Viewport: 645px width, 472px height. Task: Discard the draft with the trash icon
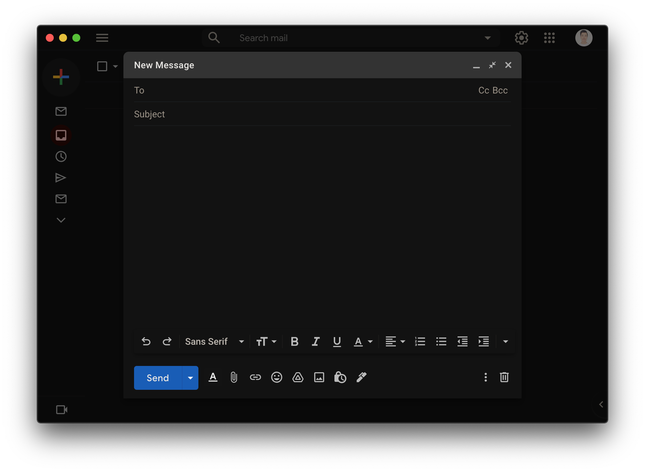pyautogui.click(x=504, y=377)
